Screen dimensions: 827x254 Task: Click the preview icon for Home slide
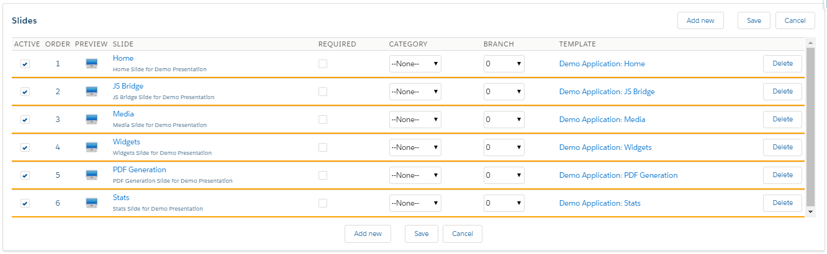point(91,64)
